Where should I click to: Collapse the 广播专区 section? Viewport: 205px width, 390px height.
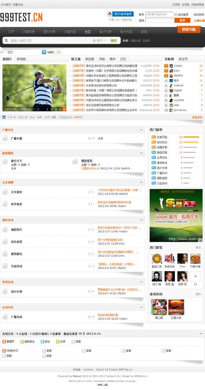click(x=141, y=130)
